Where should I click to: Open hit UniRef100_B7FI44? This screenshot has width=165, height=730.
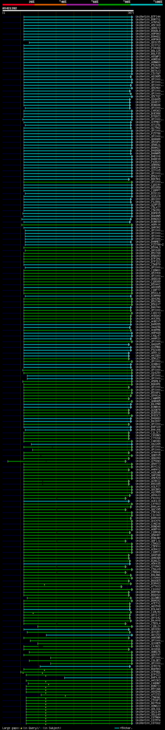coord(148,17)
